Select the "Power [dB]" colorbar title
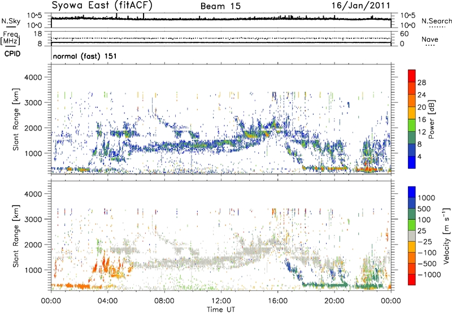The height and width of the screenshot is (313, 452). [x=431, y=119]
